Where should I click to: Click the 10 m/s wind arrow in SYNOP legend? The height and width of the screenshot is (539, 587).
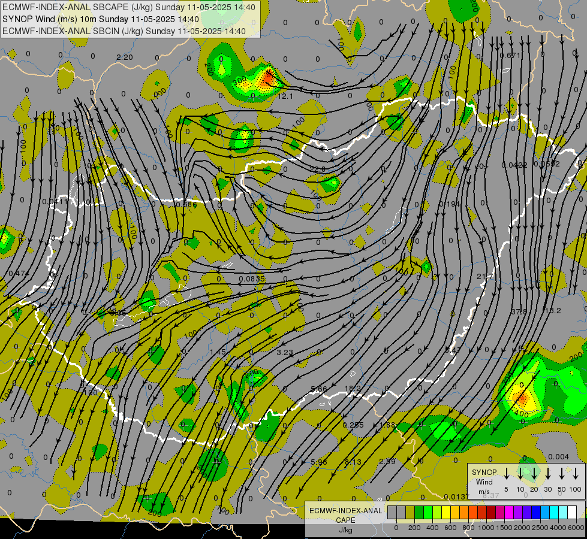coord(520,474)
